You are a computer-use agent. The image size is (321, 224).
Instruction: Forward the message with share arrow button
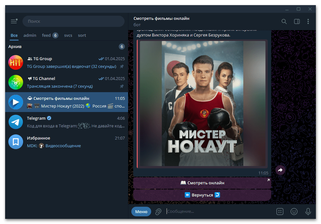280,170
